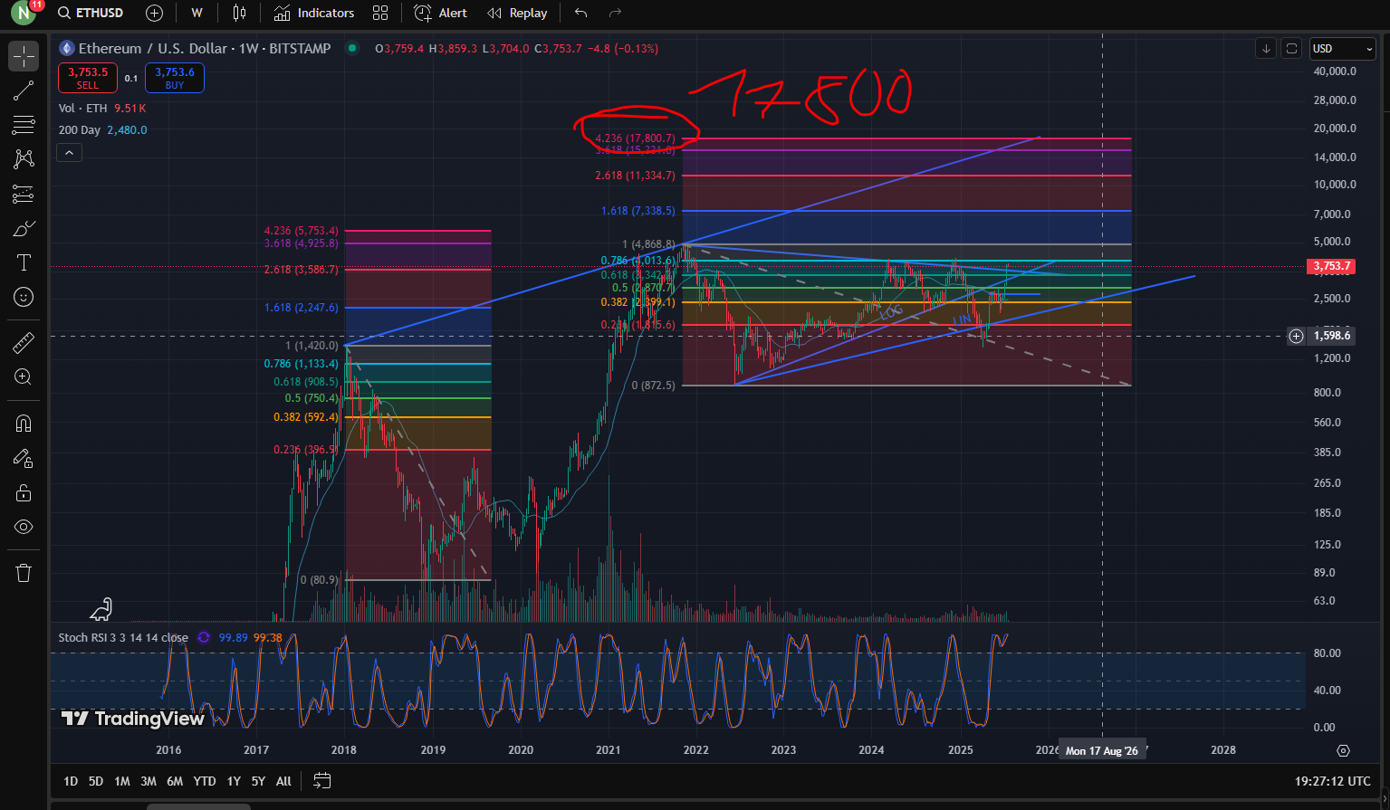
Task: Undo the last chart action
Action: 581,14
